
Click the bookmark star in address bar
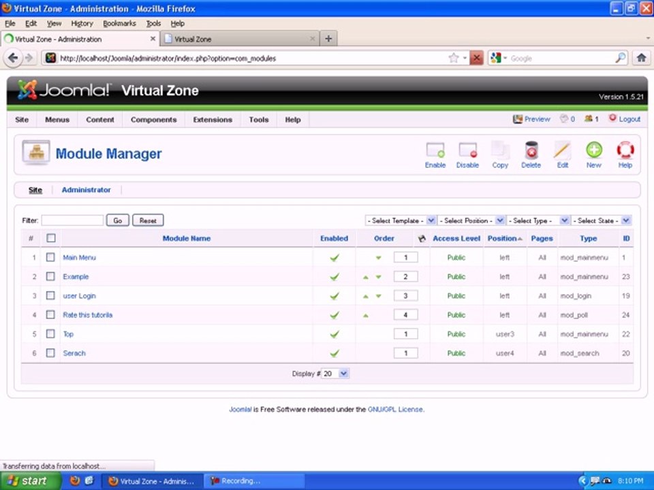coord(454,58)
